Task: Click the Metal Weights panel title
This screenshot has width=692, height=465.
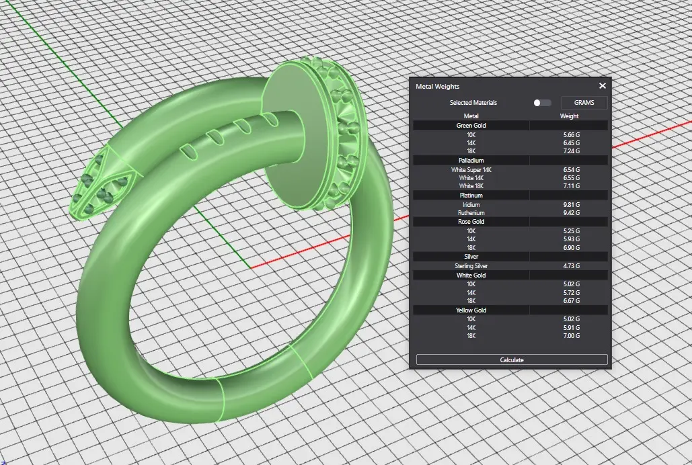Action: pyautogui.click(x=437, y=87)
